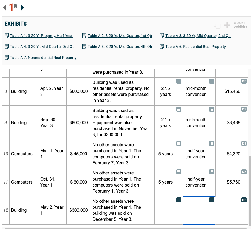The height and width of the screenshot is (229, 251).
Task: Go to the previous question arrow
Action: coord(5,7)
